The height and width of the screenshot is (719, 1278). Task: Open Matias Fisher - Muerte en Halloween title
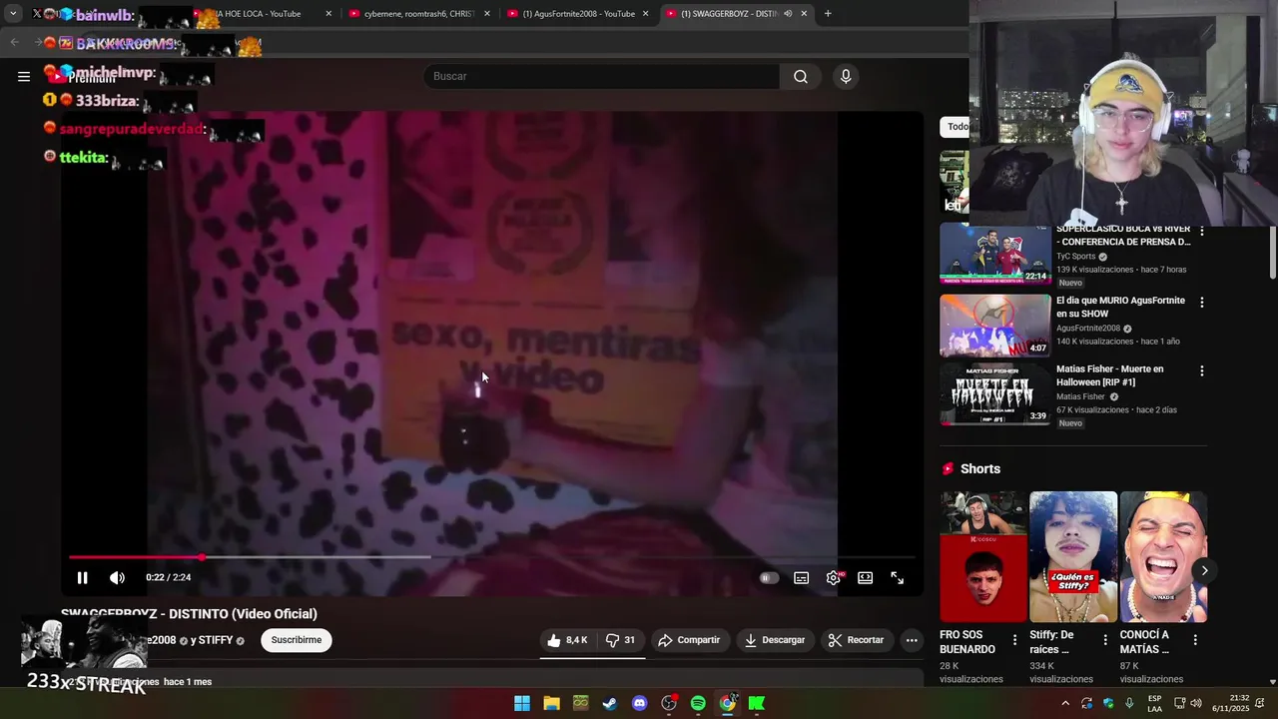click(x=1110, y=375)
